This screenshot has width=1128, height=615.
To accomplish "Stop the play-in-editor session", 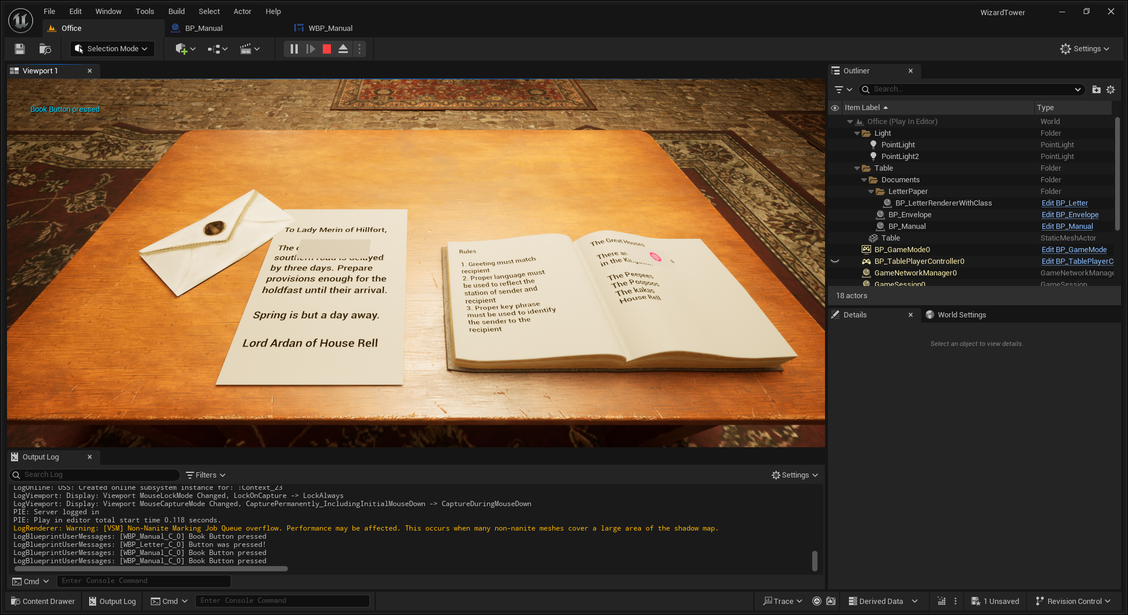I will click(x=327, y=49).
